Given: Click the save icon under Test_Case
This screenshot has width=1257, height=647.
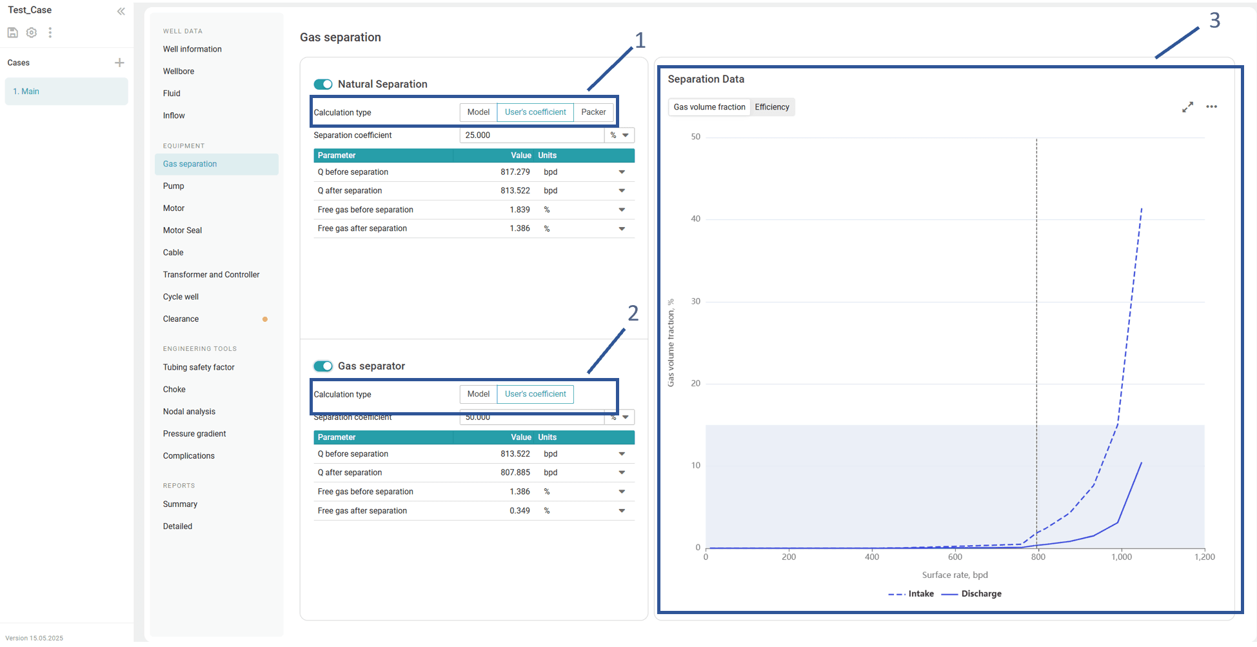Looking at the screenshot, I should (x=12, y=32).
